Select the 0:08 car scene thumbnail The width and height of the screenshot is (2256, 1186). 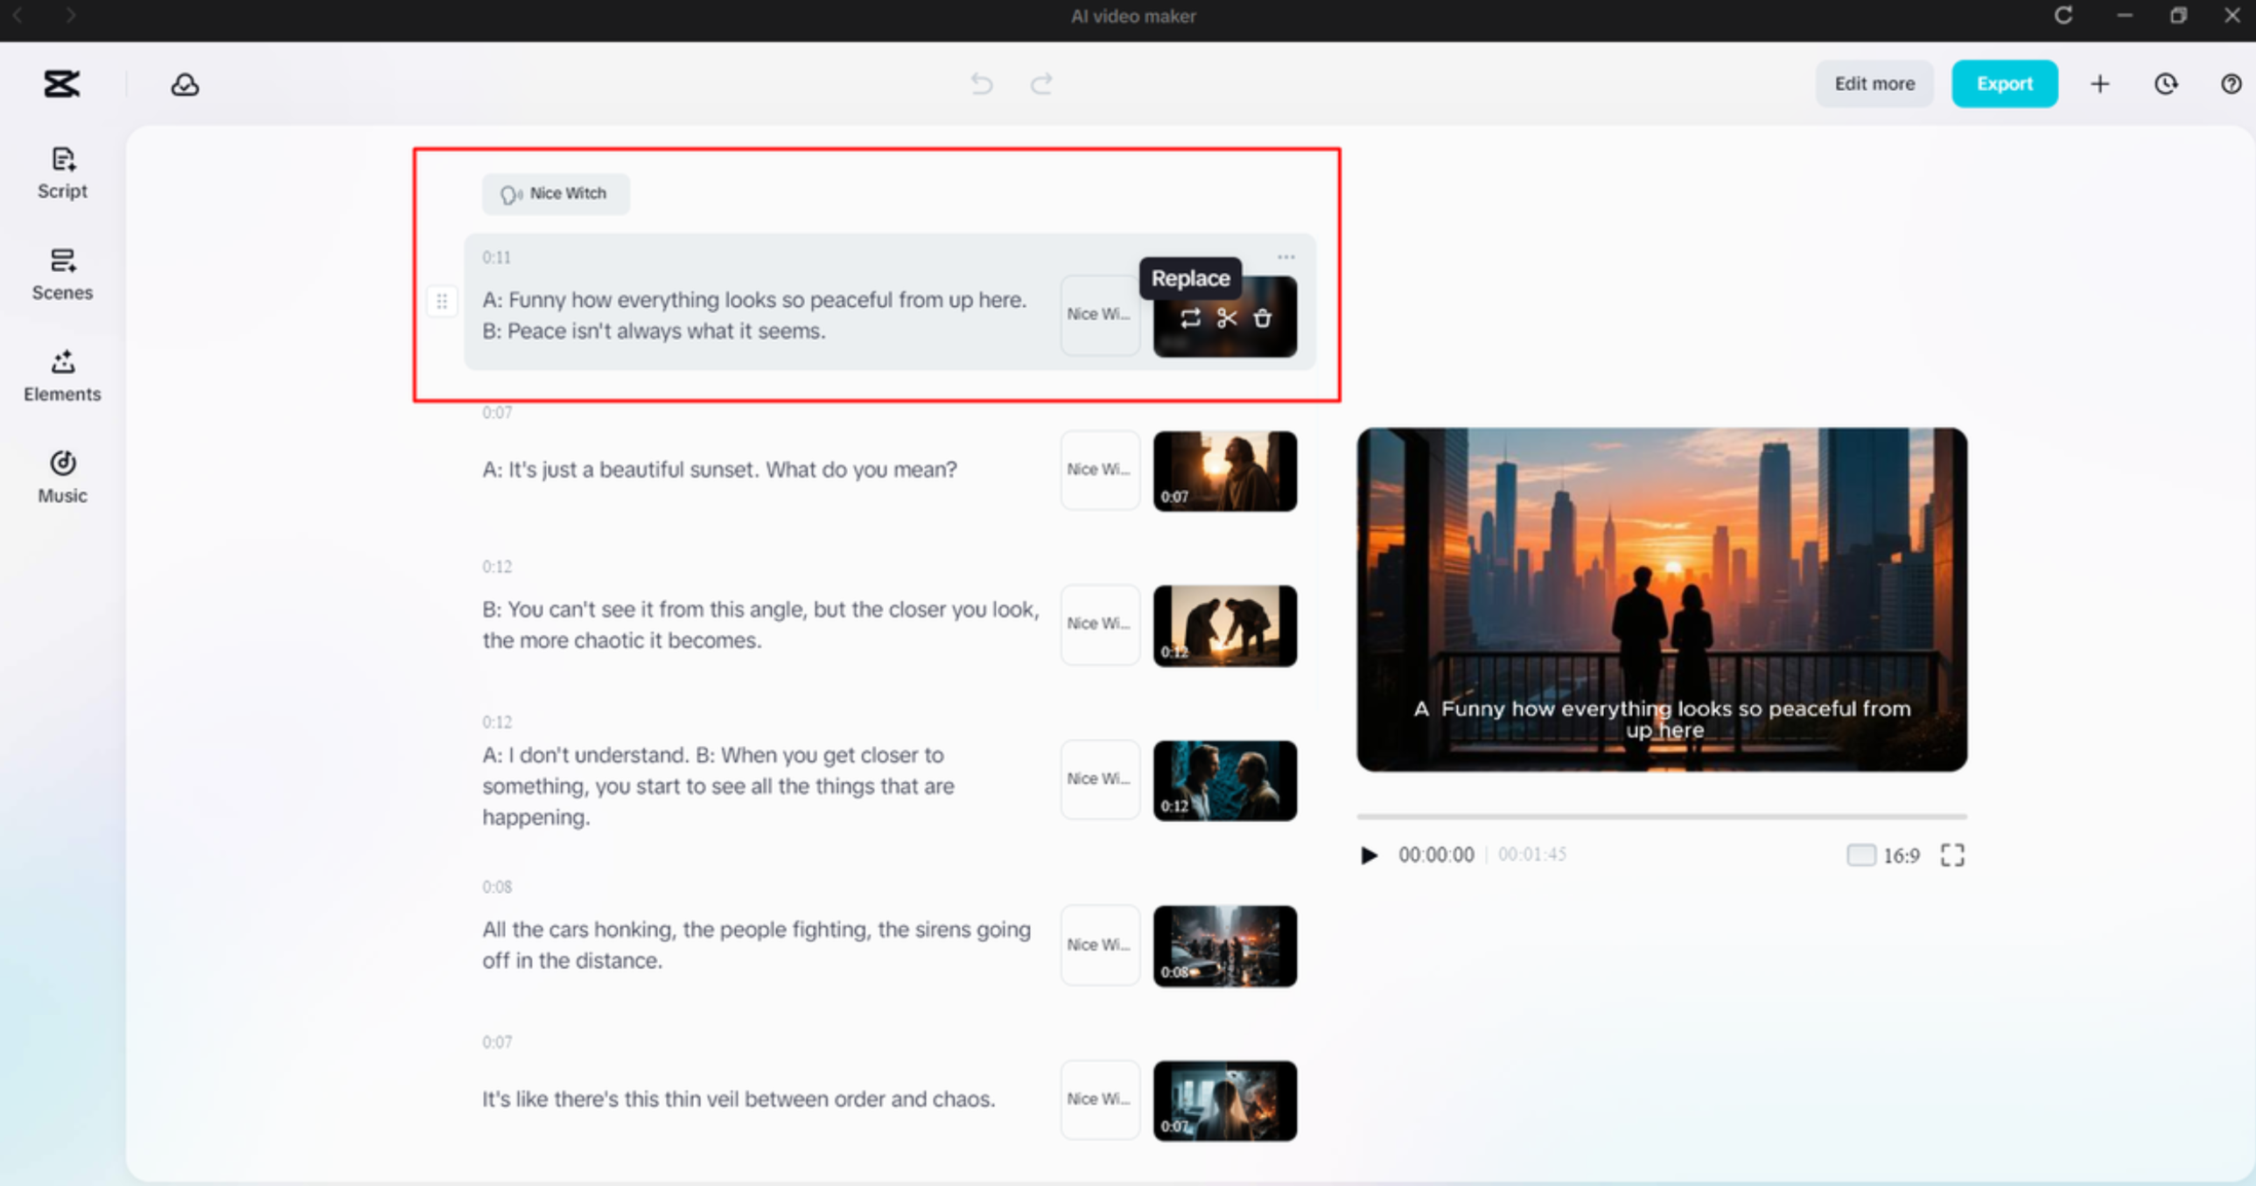point(1224,945)
